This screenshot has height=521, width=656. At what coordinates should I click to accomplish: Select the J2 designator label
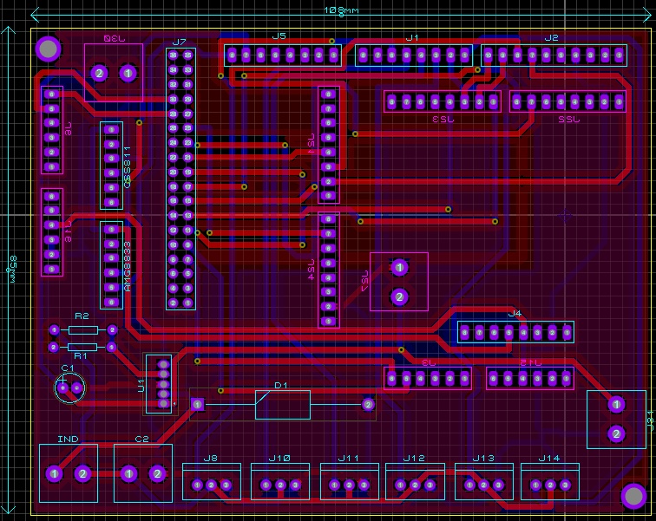coord(551,38)
